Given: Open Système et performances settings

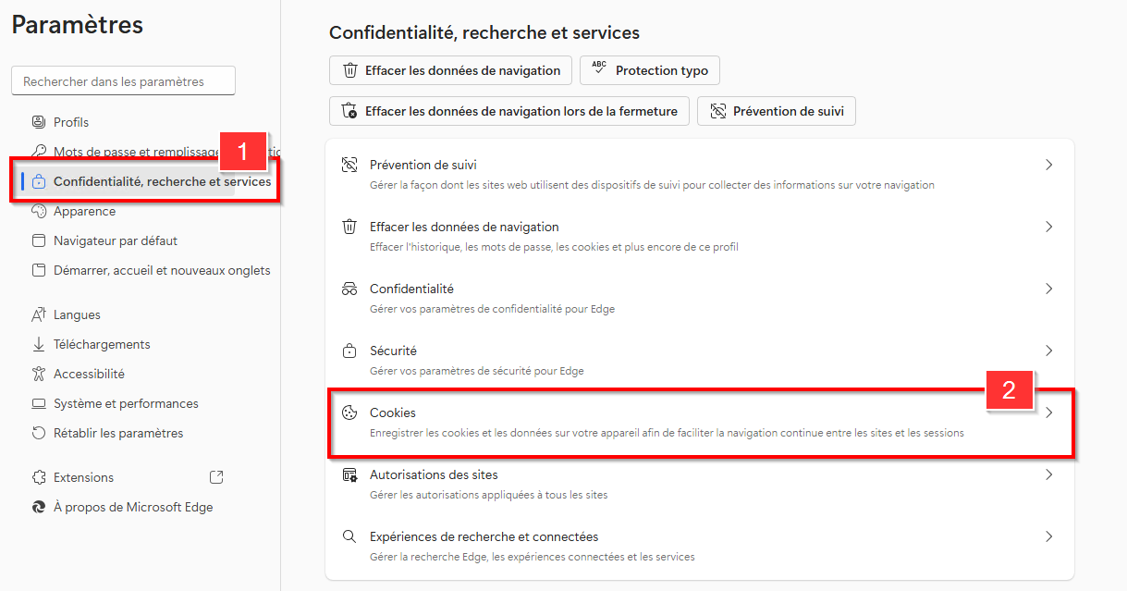Looking at the screenshot, I should point(126,403).
